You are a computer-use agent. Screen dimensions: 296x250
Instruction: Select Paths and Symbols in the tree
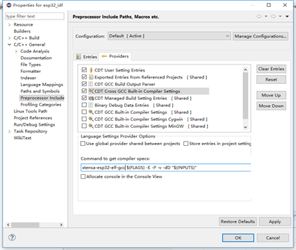pos(40,91)
